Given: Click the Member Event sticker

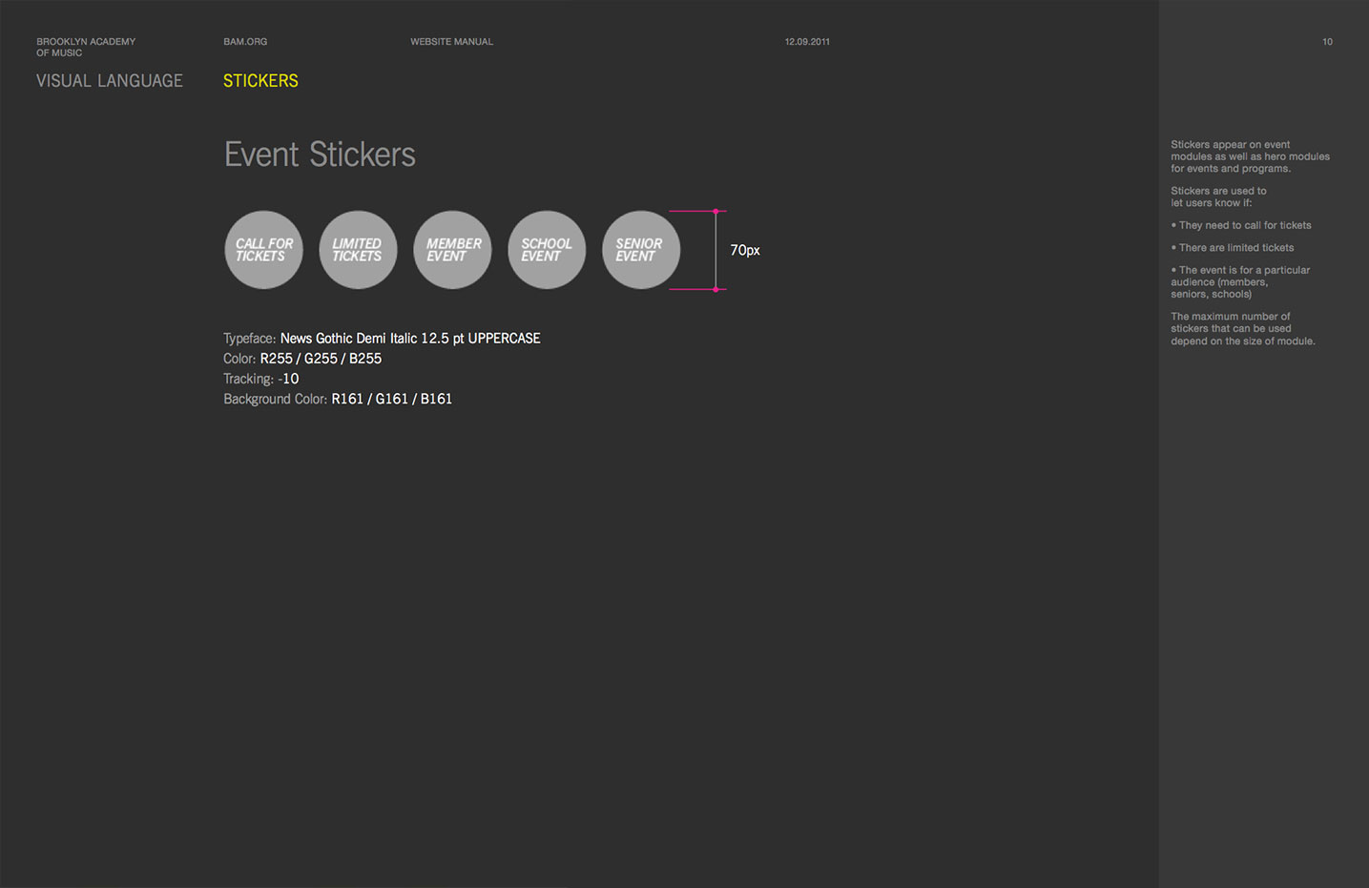Looking at the screenshot, I should (452, 250).
